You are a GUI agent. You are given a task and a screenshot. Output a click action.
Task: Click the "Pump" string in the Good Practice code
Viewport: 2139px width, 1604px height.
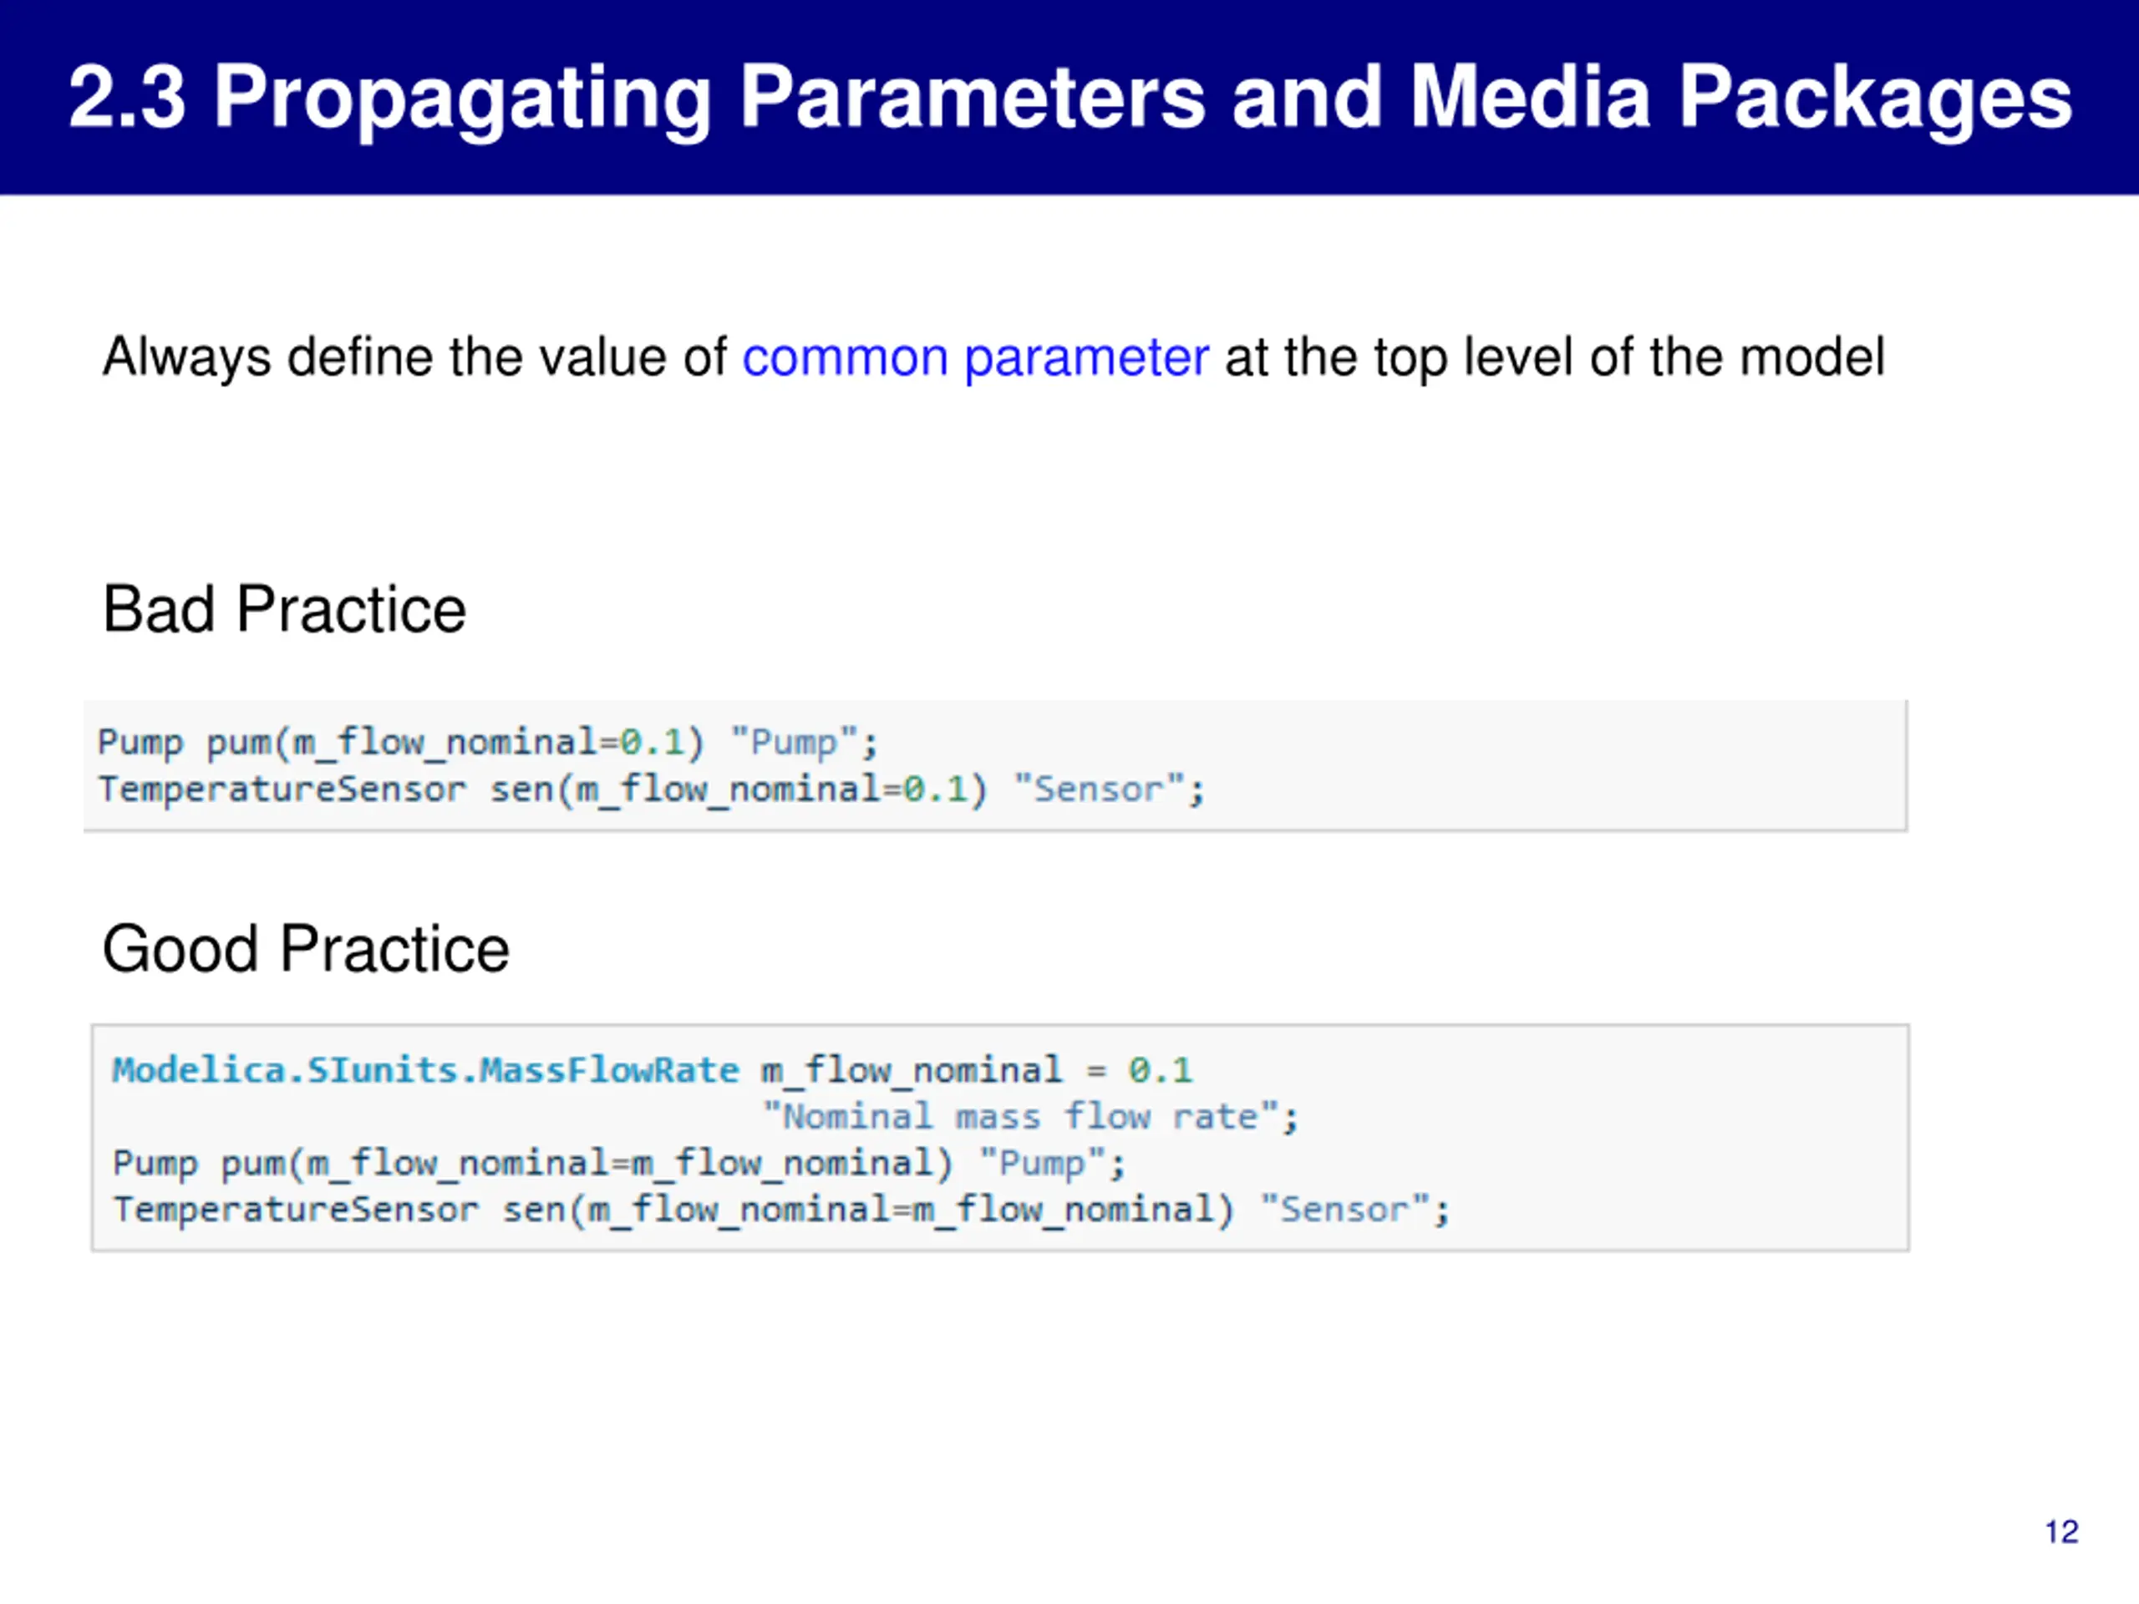(x=1043, y=1163)
